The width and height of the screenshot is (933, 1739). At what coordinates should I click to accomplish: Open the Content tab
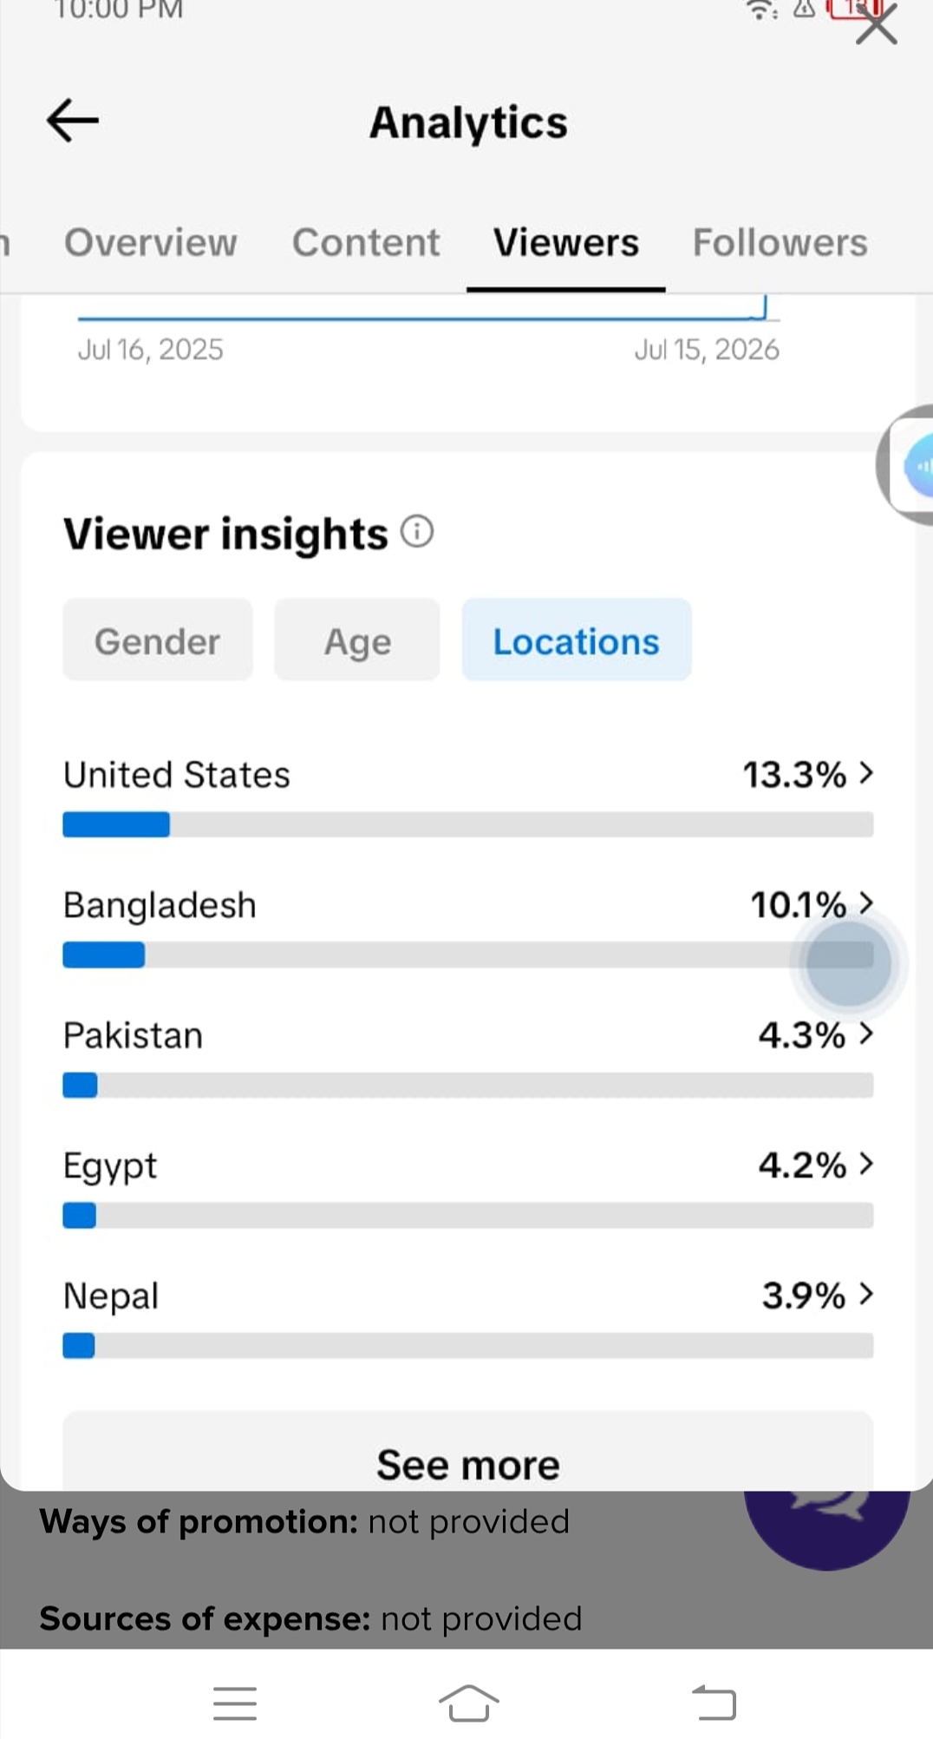pyautogui.click(x=366, y=242)
